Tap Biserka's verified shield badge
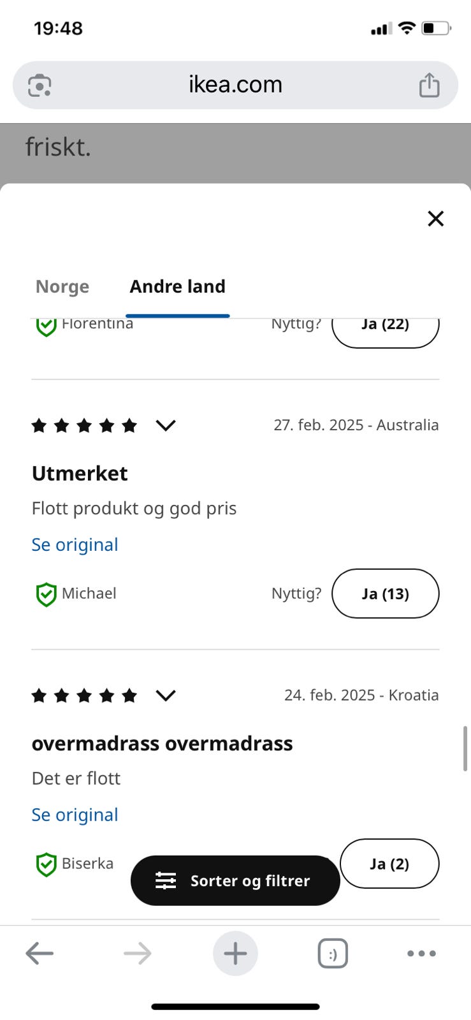Screen dimensions: 471x1020 coord(46,864)
